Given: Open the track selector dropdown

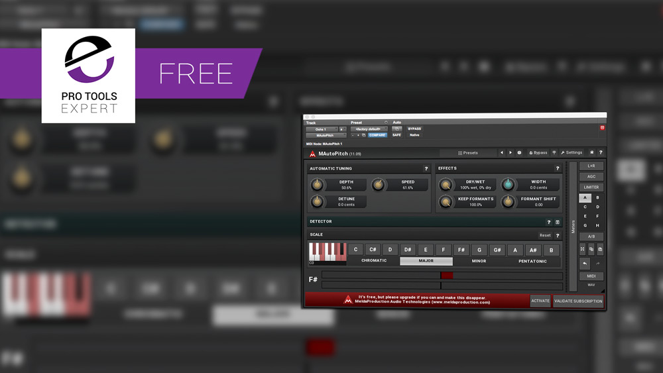Looking at the screenshot, I should (322, 129).
